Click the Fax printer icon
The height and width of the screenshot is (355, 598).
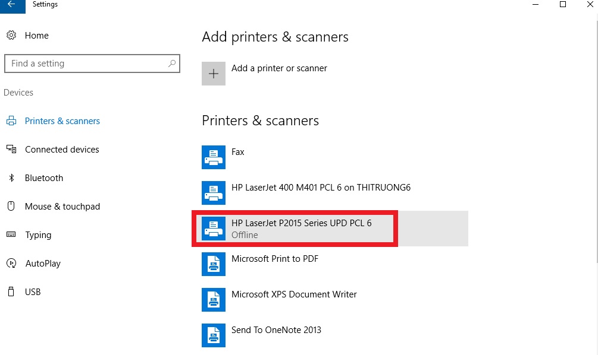click(x=214, y=157)
